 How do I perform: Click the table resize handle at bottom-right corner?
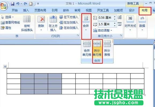pos(145,95)
